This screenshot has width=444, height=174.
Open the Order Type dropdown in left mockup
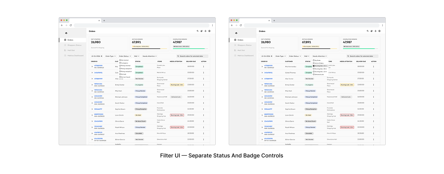click(x=110, y=56)
